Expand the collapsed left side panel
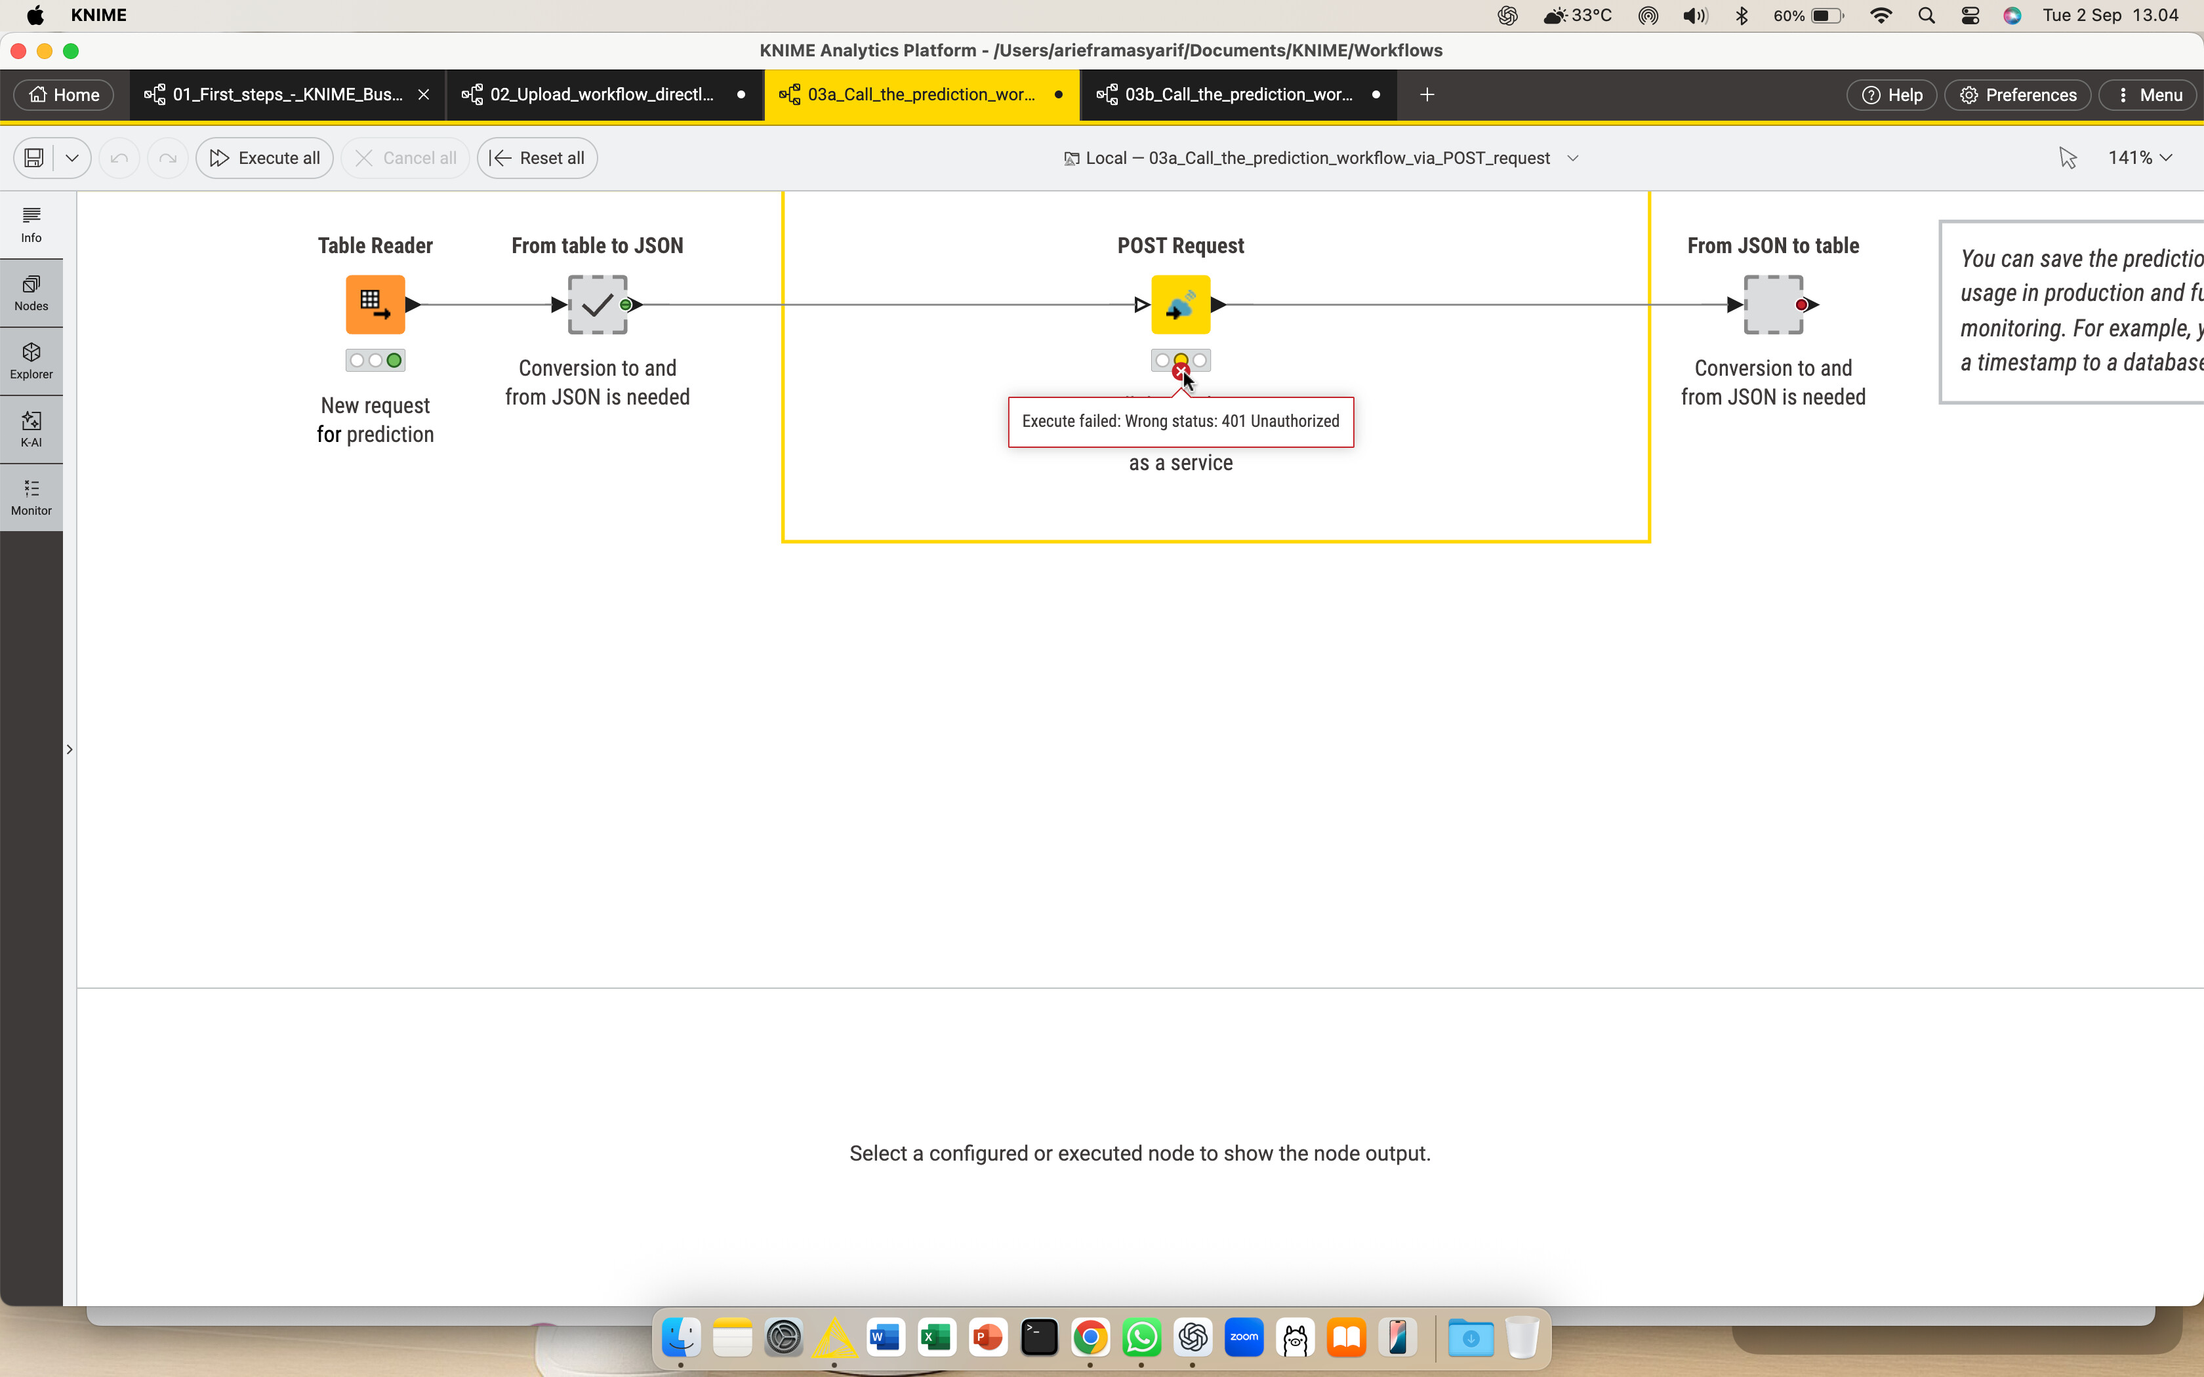2204x1377 pixels. click(70, 749)
